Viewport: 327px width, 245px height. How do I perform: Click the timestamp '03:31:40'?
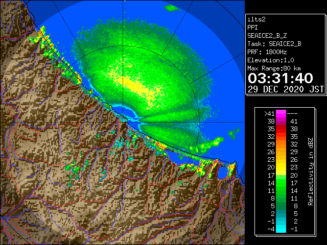[281, 78]
